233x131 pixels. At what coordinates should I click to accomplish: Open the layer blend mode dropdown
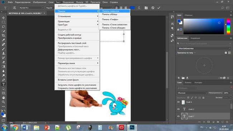tap(192, 93)
